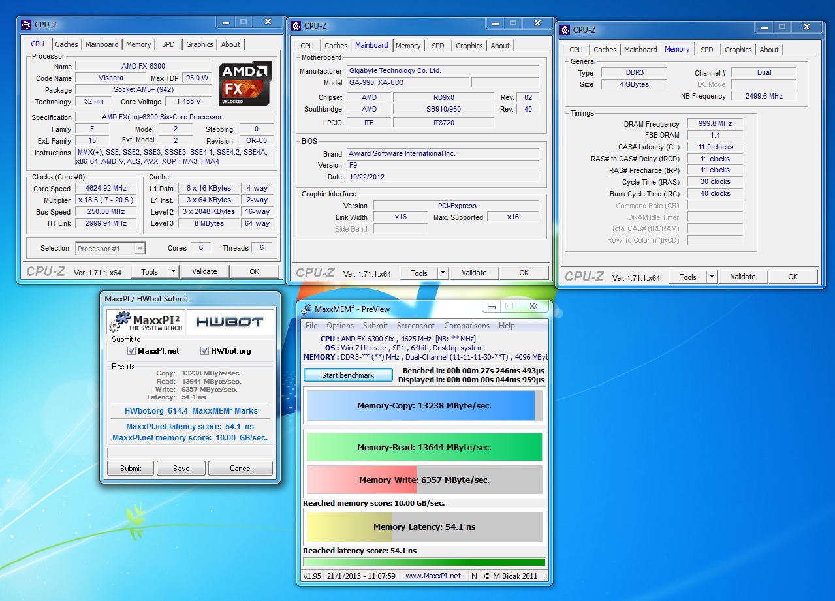Image resolution: width=835 pixels, height=601 pixels.
Task: Click the NB Frequency value 2499.6 MHz
Action: tap(763, 96)
